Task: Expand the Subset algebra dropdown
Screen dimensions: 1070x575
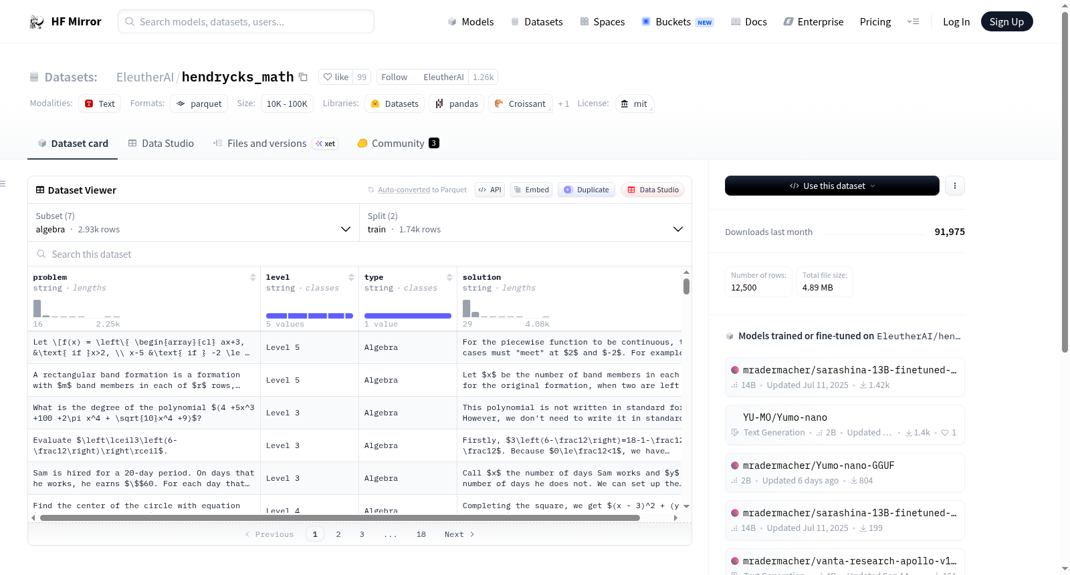Action: (x=193, y=222)
